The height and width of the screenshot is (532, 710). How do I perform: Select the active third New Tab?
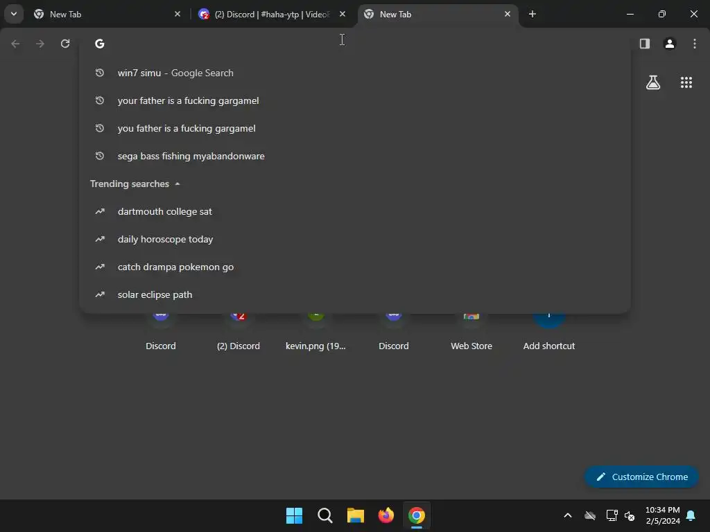437,15
